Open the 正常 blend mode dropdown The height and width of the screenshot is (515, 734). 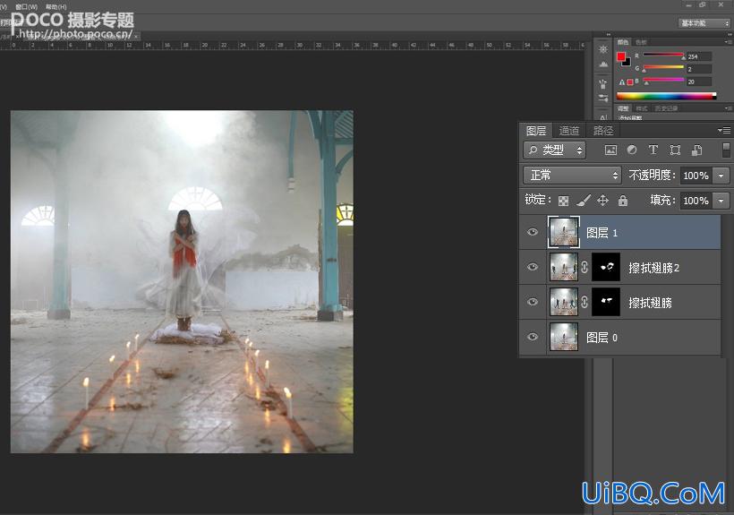pyautogui.click(x=572, y=176)
